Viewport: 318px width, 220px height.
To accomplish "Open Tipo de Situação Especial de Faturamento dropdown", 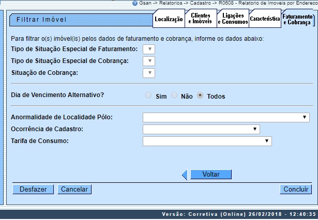I will pyautogui.click(x=149, y=50).
